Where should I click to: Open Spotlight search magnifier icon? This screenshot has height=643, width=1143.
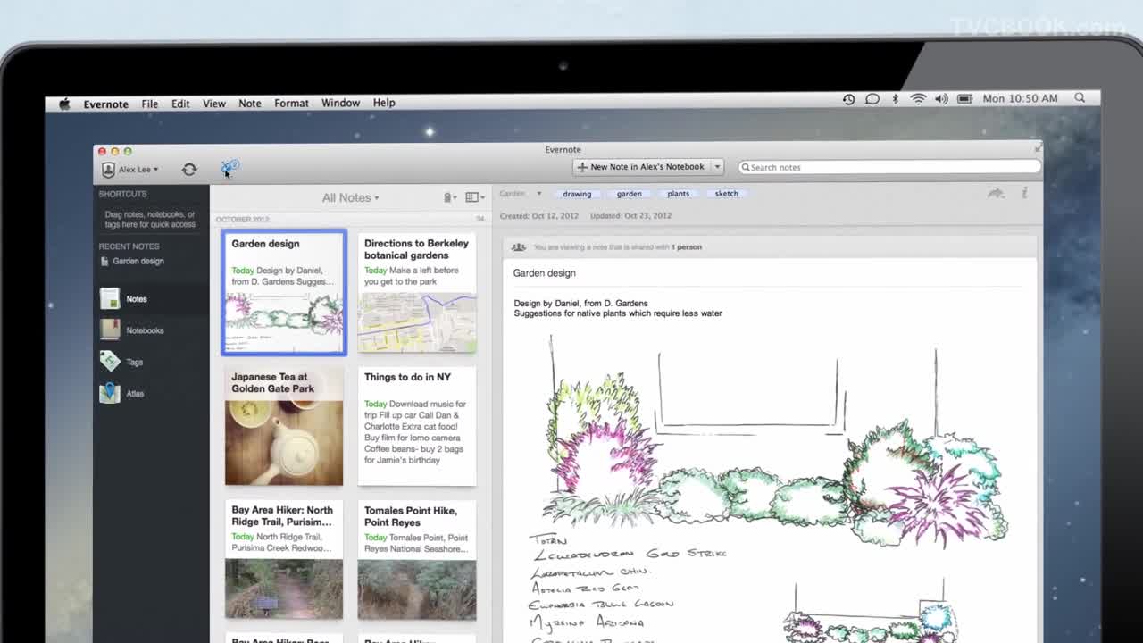(1080, 98)
